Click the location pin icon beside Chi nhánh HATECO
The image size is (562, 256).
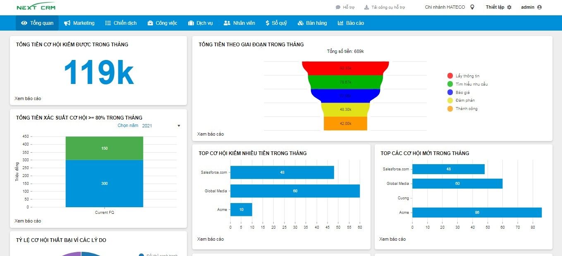coord(472,7)
